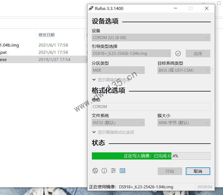Expand 显示高级设备选项 advanced device options

(111, 80)
